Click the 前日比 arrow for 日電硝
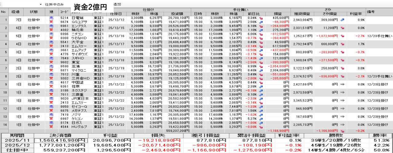The height and width of the screenshot is (153, 393). click(x=261, y=18)
